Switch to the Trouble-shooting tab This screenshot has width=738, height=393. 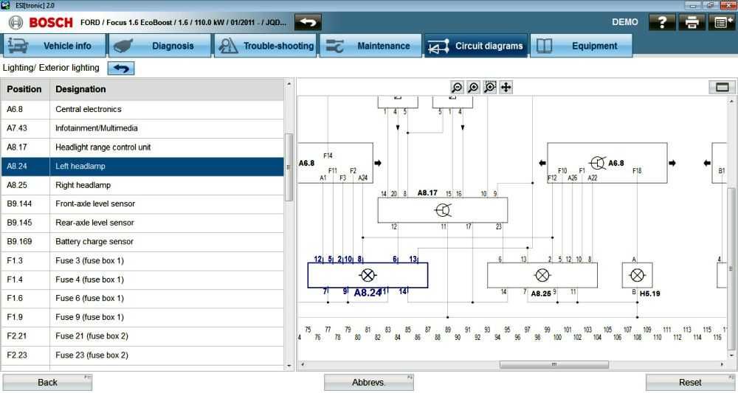click(x=266, y=46)
